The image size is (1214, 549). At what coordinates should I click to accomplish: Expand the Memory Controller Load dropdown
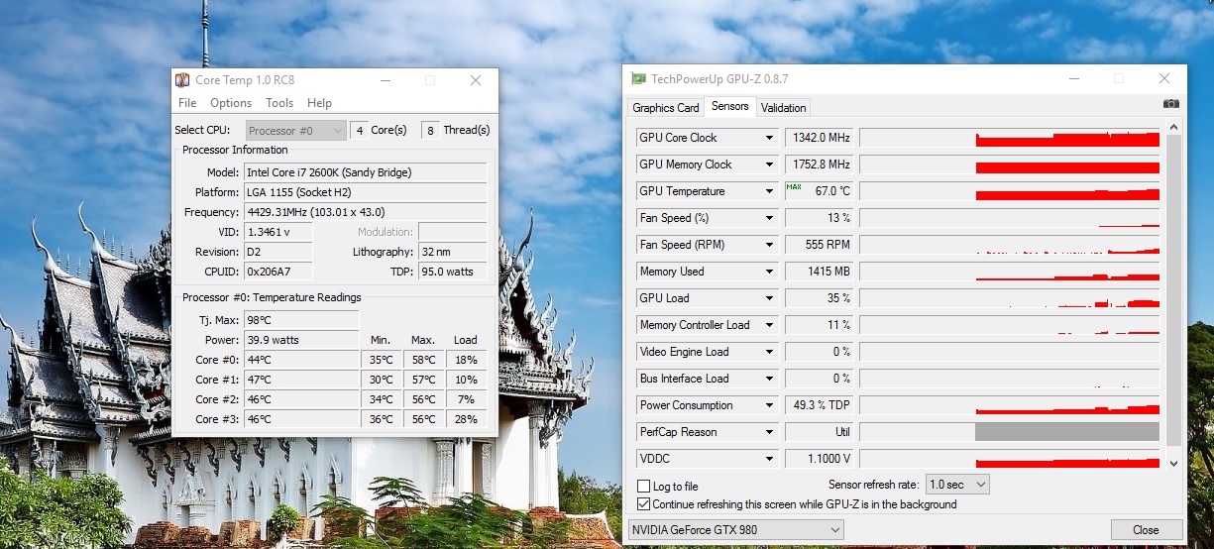(769, 325)
